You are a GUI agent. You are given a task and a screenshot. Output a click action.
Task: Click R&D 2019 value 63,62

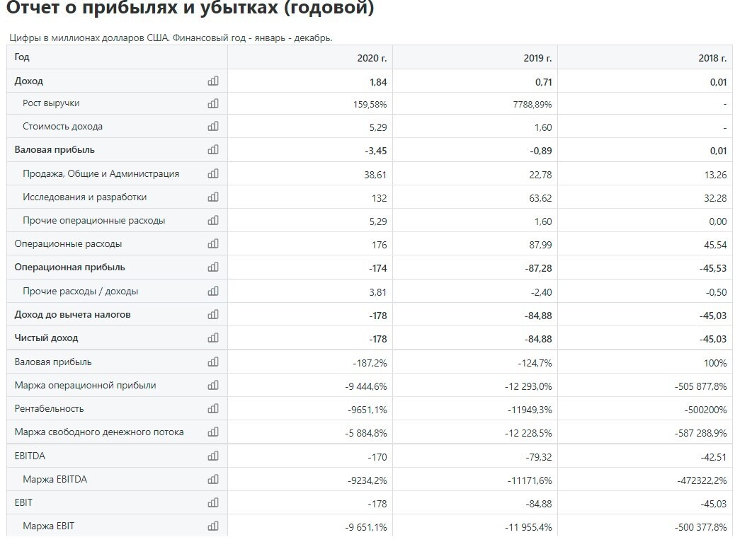pos(540,198)
